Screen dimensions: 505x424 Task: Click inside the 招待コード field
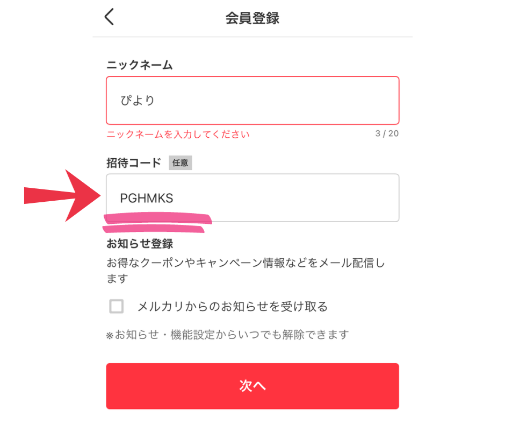(x=252, y=198)
